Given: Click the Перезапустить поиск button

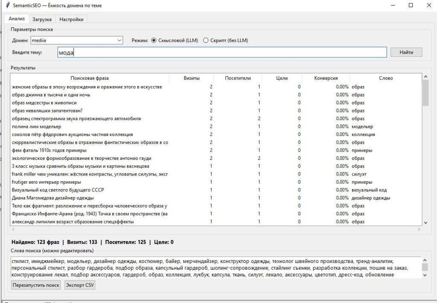Looking at the screenshot, I should coord(36,285).
